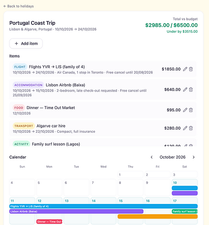The image size is (209, 225).
Task: Click the Portugal Coast Trip heading
Action: 32,23
